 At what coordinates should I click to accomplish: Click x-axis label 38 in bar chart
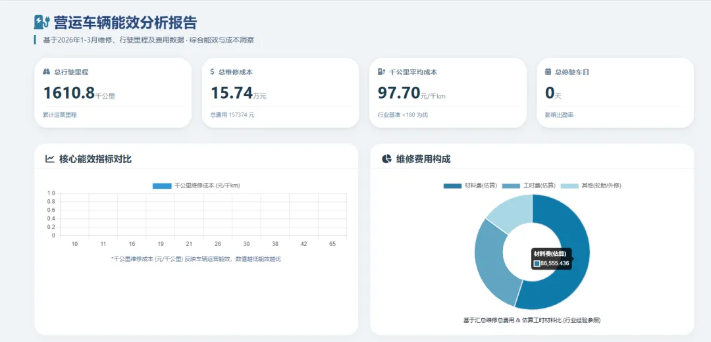coord(275,244)
